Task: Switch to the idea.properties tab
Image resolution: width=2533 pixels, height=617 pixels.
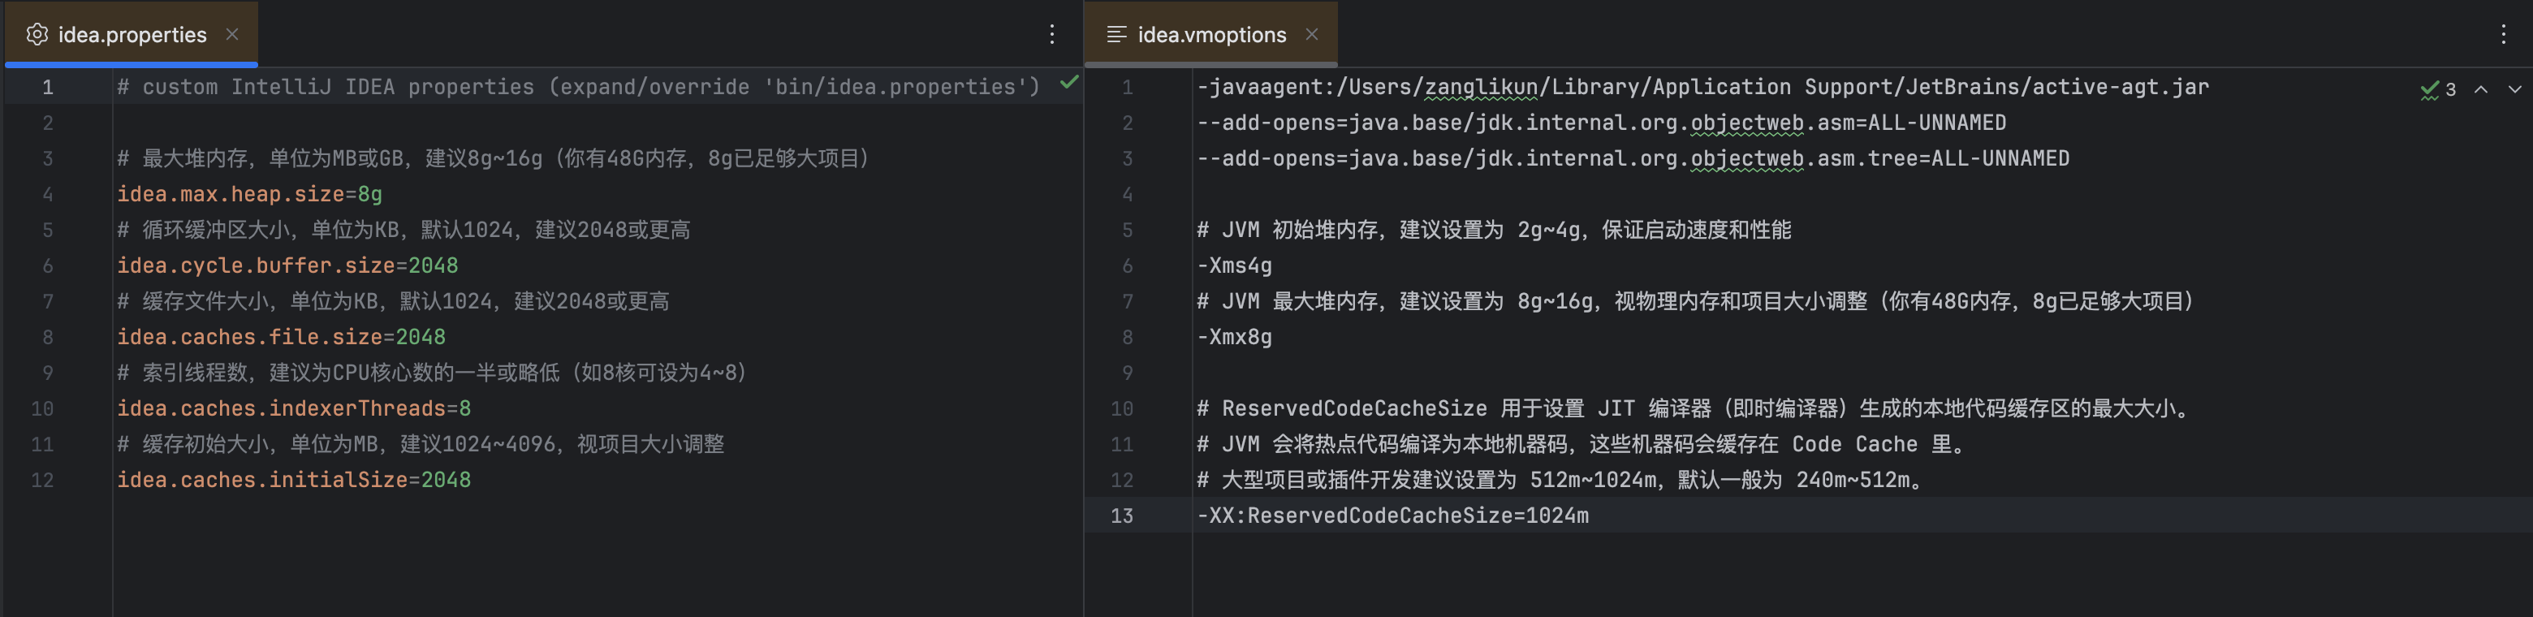Action: point(132,36)
